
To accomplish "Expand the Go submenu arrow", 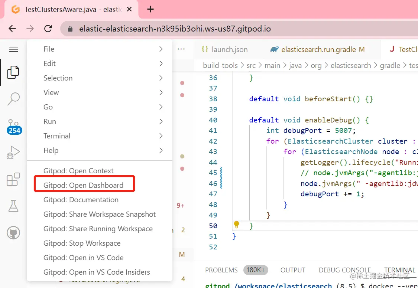I will [x=161, y=107].
